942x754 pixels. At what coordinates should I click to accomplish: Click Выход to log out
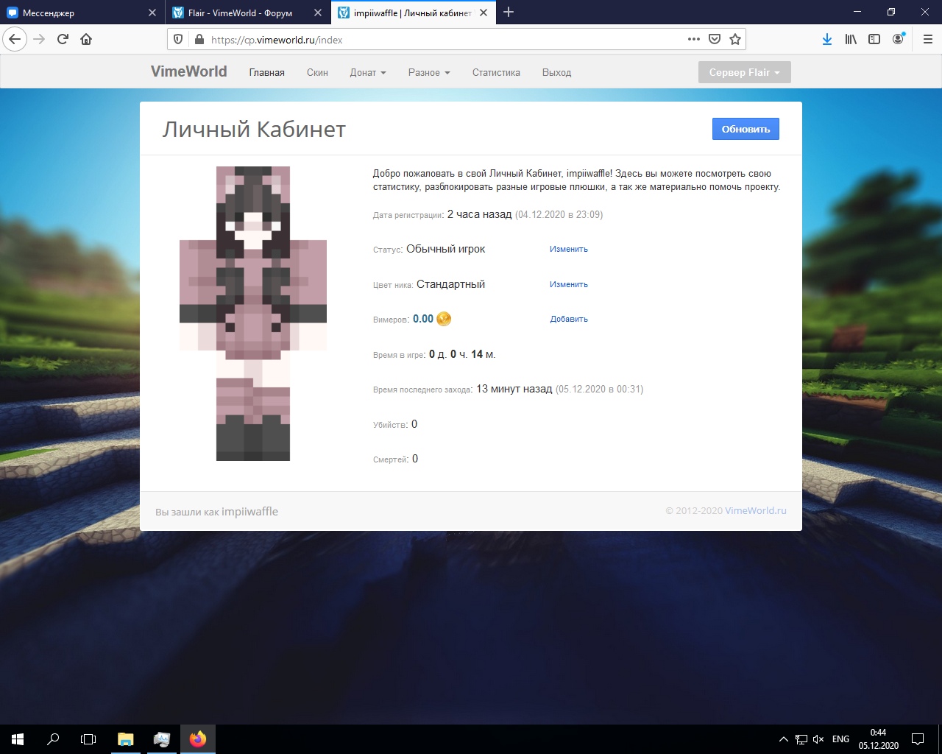pos(556,72)
